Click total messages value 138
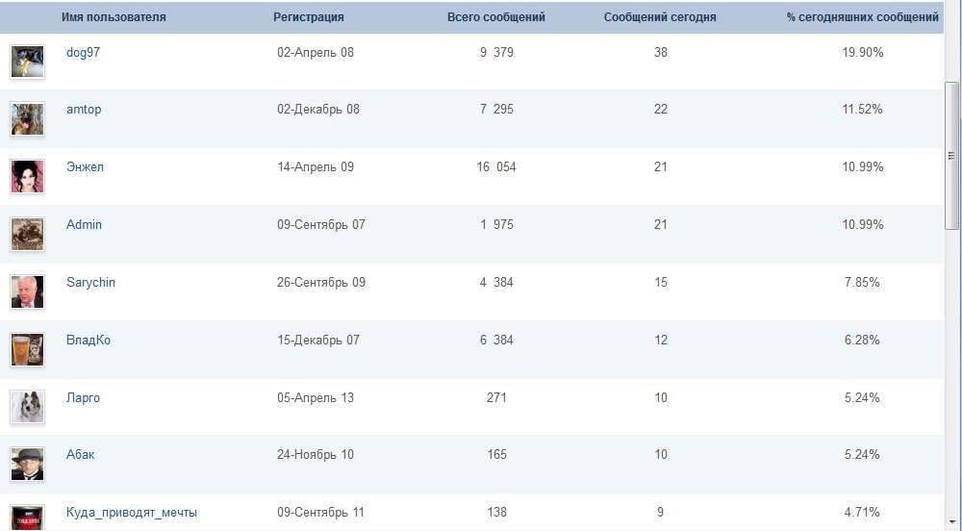The height and width of the screenshot is (531, 962). [496, 512]
